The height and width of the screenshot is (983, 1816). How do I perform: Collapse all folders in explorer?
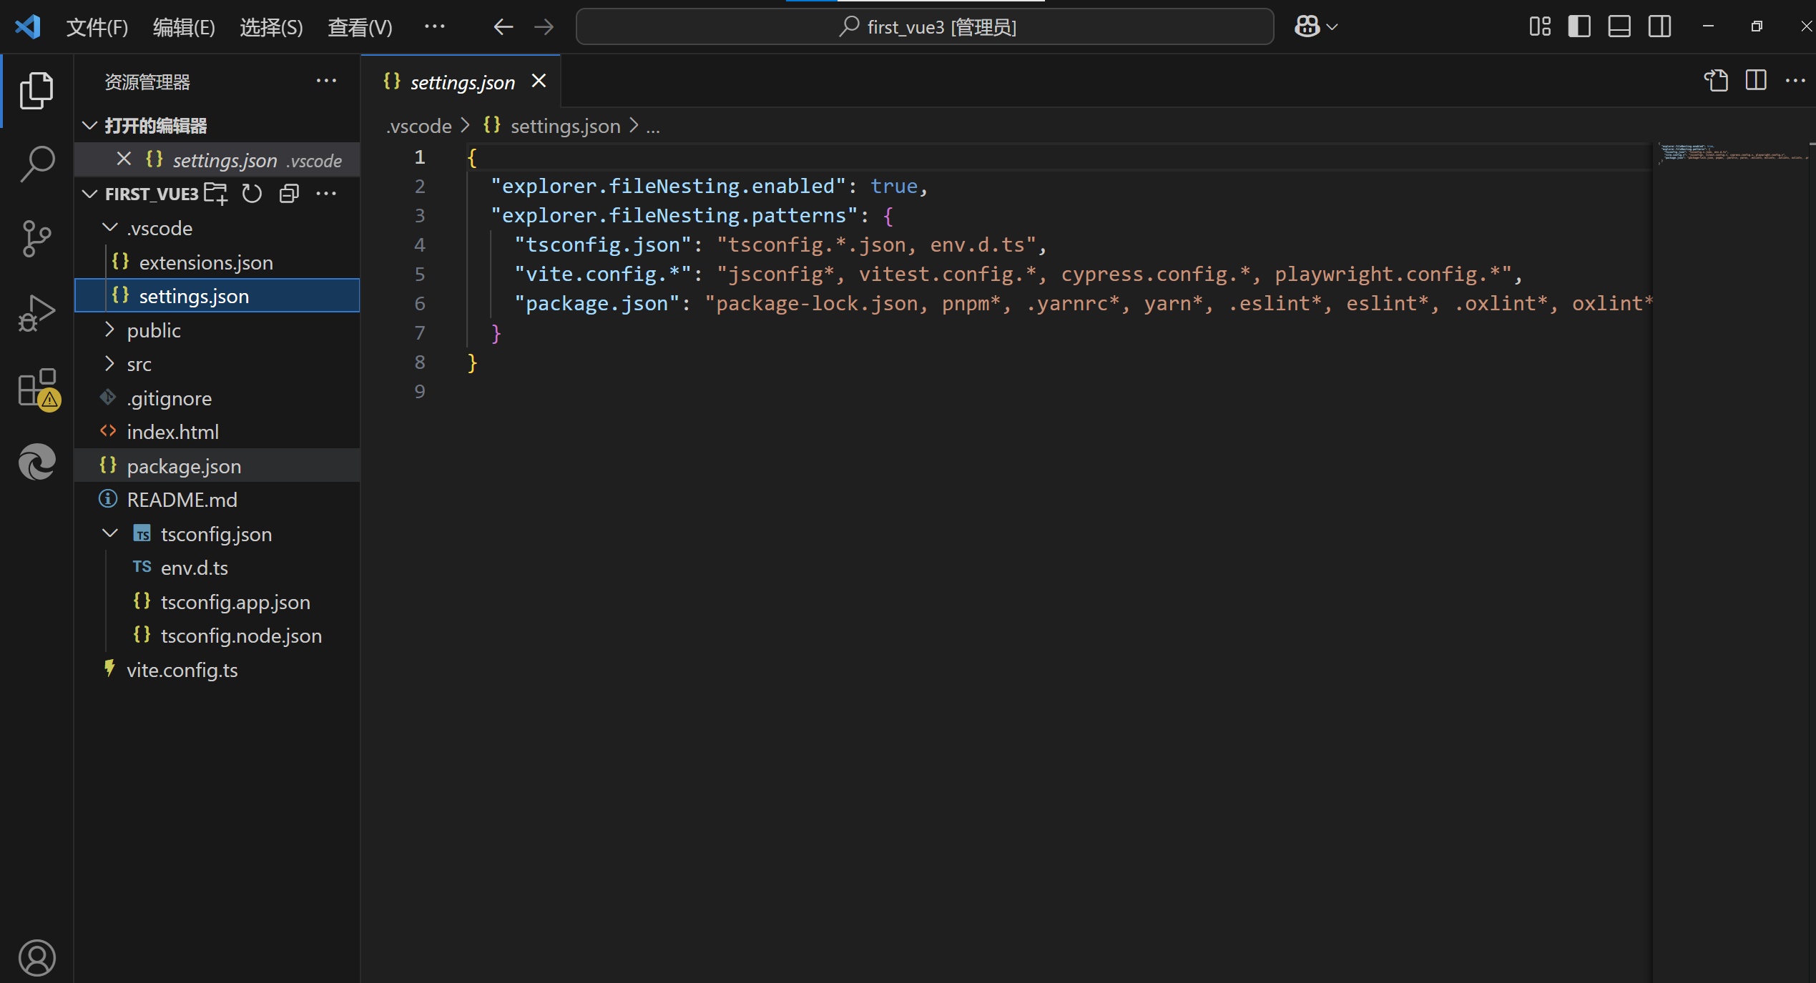289,194
